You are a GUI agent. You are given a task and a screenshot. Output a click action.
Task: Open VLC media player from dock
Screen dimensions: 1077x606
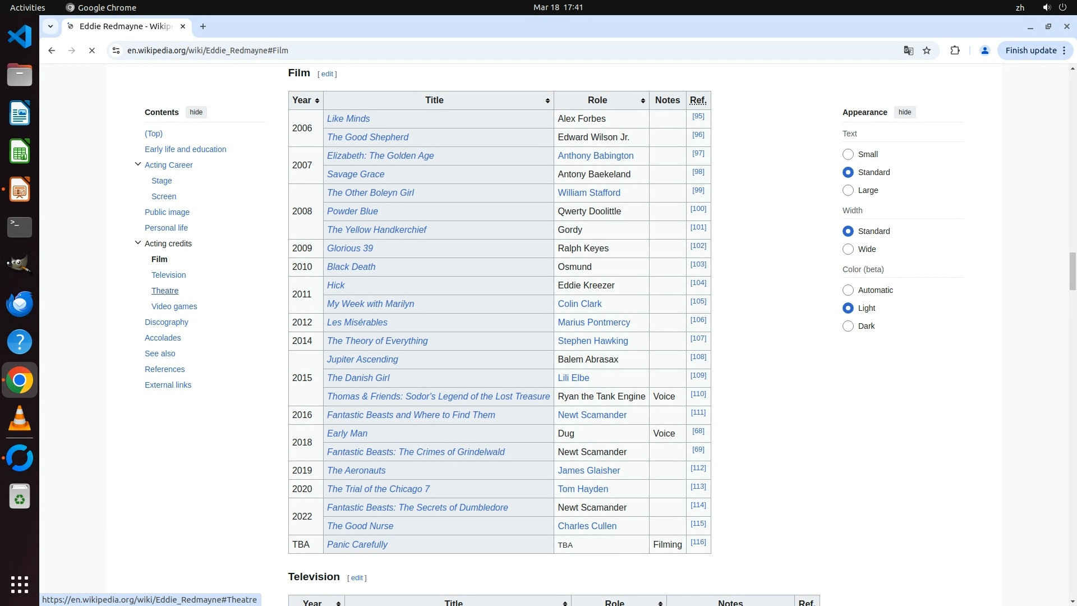tap(20, 419)
